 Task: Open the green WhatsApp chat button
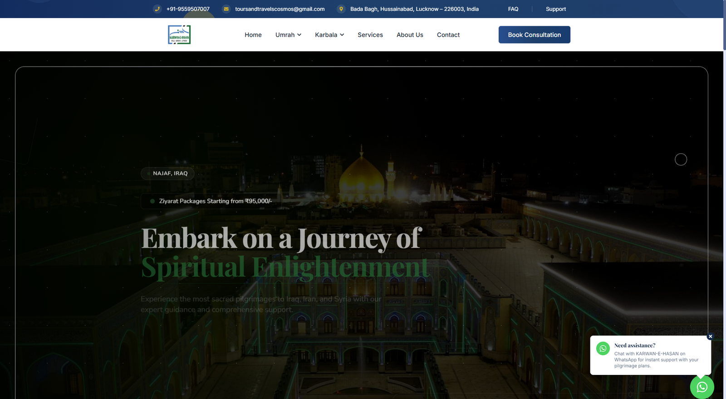(701, 387)
